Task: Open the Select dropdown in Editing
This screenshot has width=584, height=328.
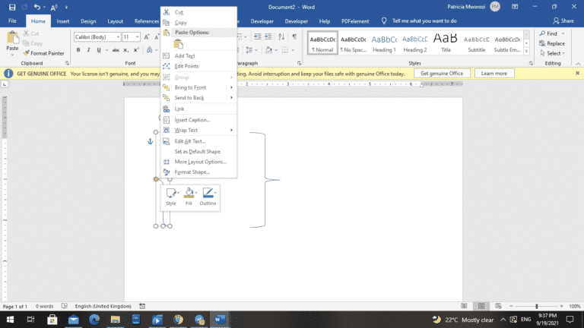Action: pos(553,53)
